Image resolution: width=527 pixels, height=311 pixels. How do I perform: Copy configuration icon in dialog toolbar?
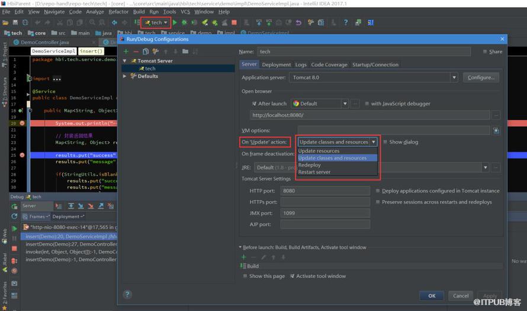coord(146,52)
